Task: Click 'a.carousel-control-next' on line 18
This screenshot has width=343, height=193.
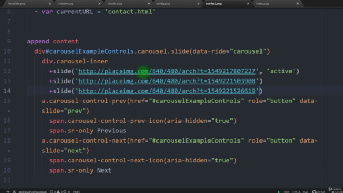Action: tap(84, 140)
